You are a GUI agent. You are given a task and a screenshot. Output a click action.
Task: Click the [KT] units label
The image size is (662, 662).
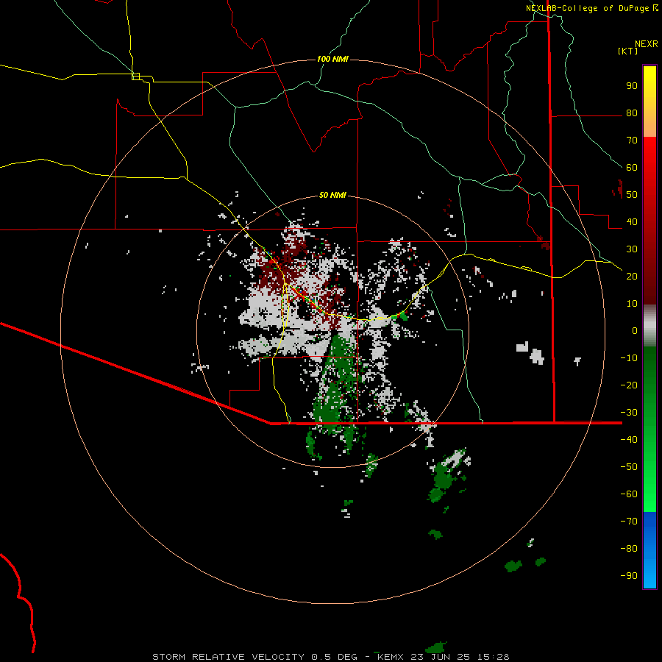pos(628,51)
